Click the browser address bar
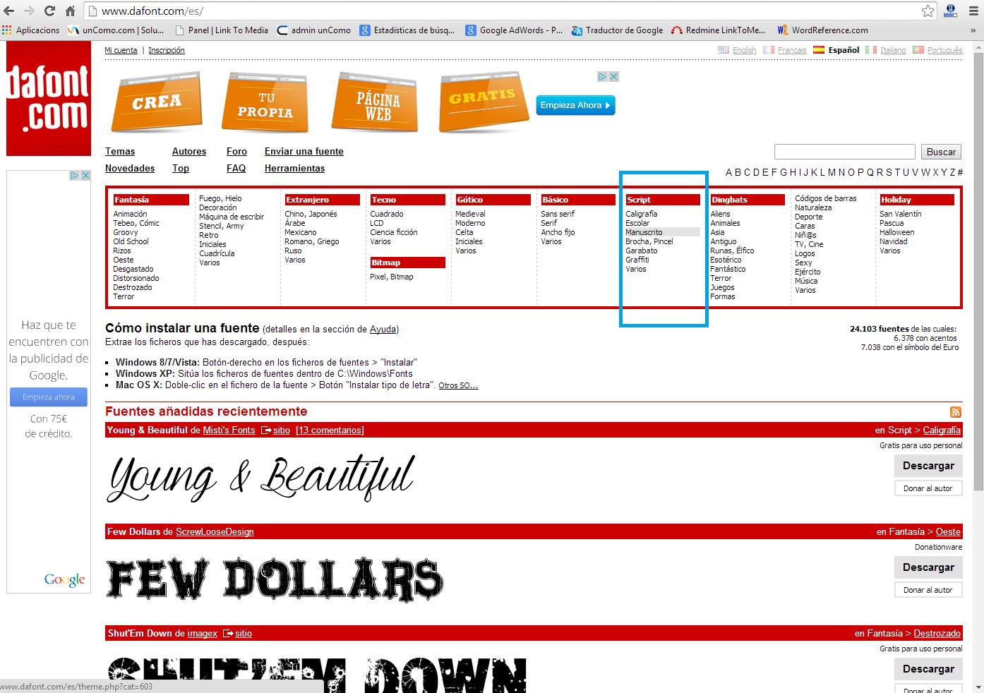The image size is (984, 693). click(x=494, y=11)
